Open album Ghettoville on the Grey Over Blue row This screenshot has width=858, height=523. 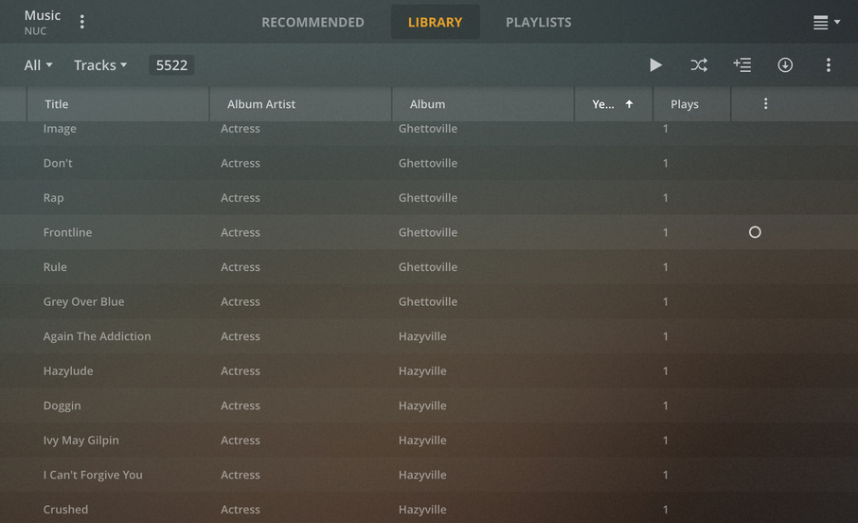tap(427, 301)
